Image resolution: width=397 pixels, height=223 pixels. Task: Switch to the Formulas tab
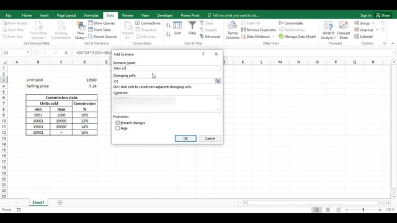tap(91, 15)
